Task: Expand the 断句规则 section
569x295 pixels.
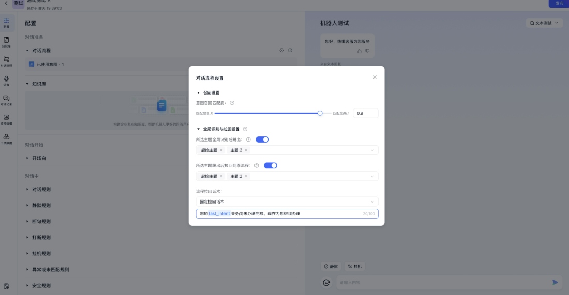Action: [27, 221]
